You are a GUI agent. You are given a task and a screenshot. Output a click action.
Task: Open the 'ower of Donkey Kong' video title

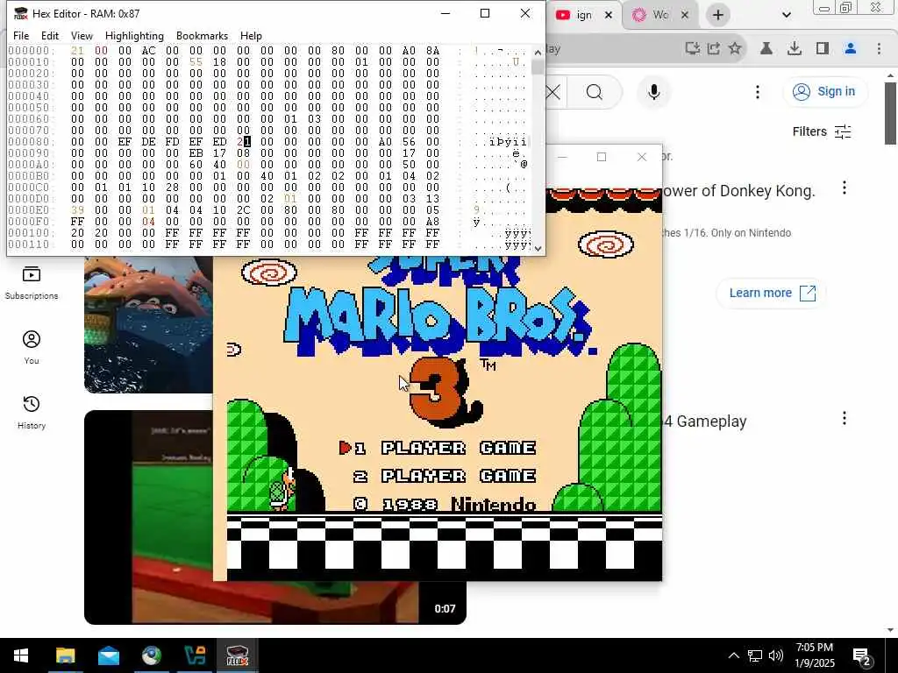point(738,191)
